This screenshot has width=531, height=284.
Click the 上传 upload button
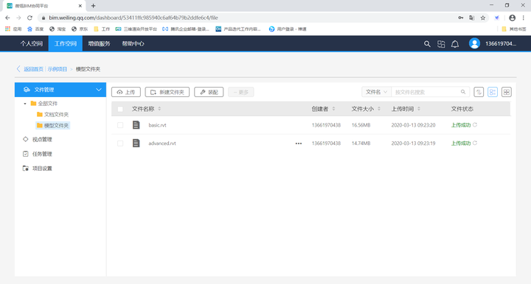126,92
